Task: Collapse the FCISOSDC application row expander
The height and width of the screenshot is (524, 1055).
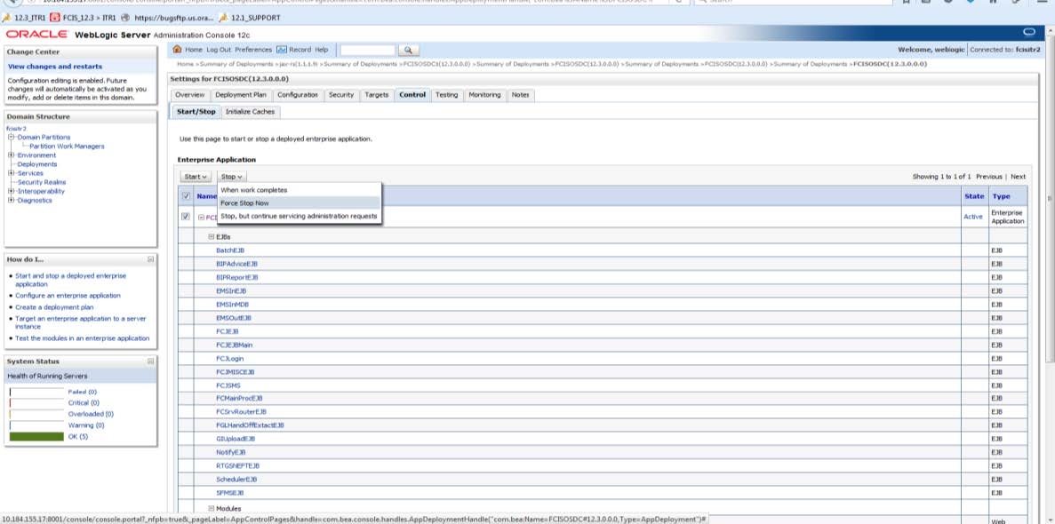Action: (x=201, y=217)
